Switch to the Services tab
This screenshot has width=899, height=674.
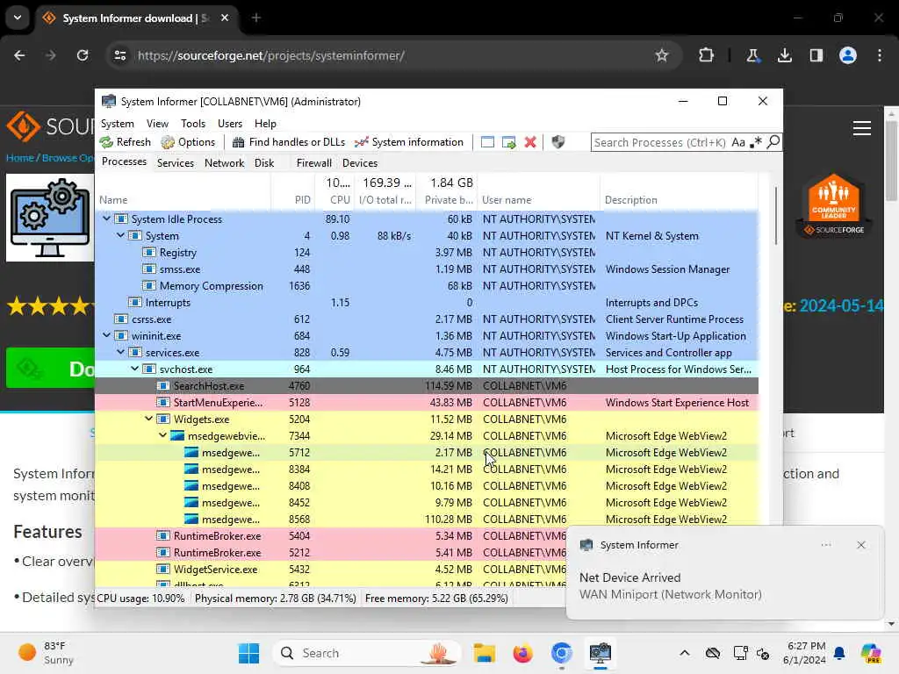pyautogui.click(x=176, y=162)
